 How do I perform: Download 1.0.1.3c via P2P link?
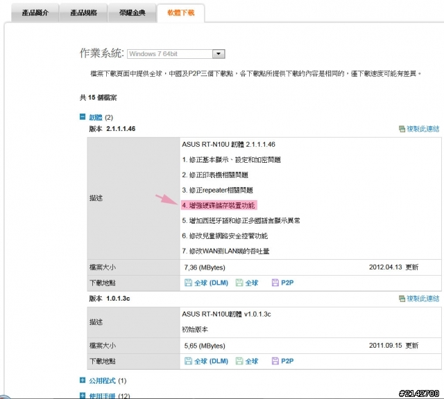coord(287,361)
